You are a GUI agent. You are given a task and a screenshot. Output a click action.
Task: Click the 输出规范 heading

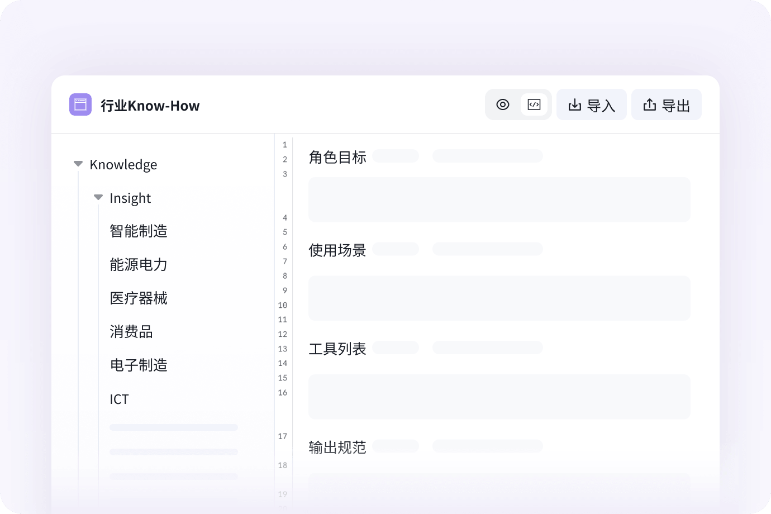(337, 447)
